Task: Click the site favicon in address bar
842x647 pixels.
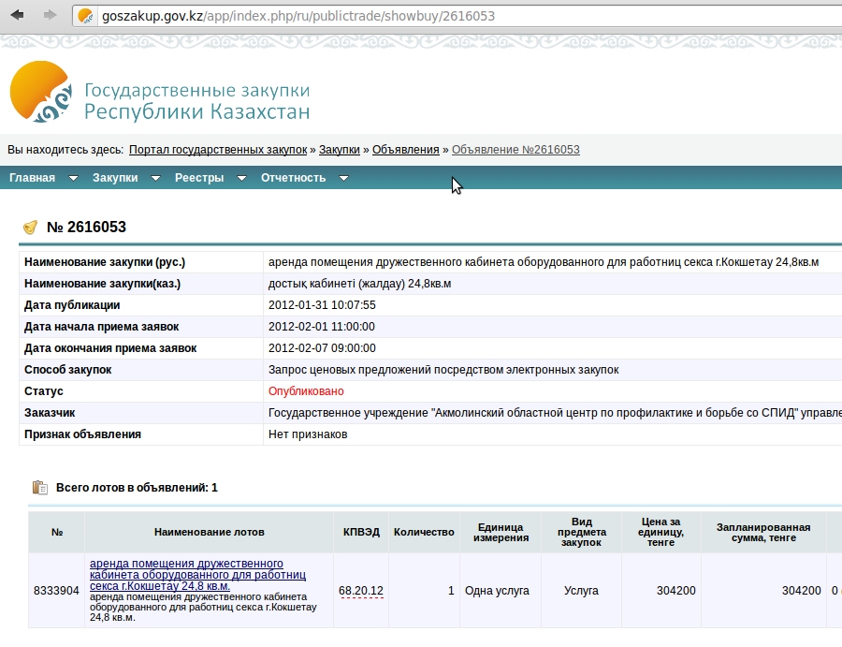Action: (x=85, y=16)
